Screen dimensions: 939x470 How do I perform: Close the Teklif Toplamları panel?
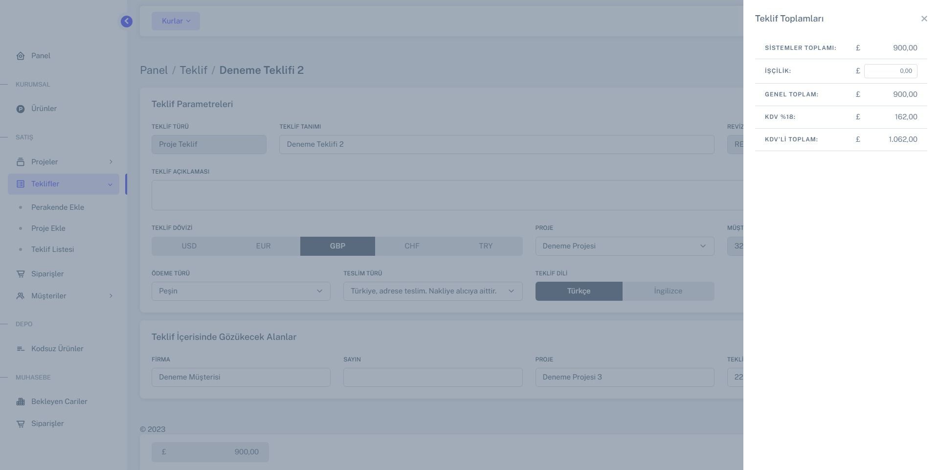tap(924, 19)
